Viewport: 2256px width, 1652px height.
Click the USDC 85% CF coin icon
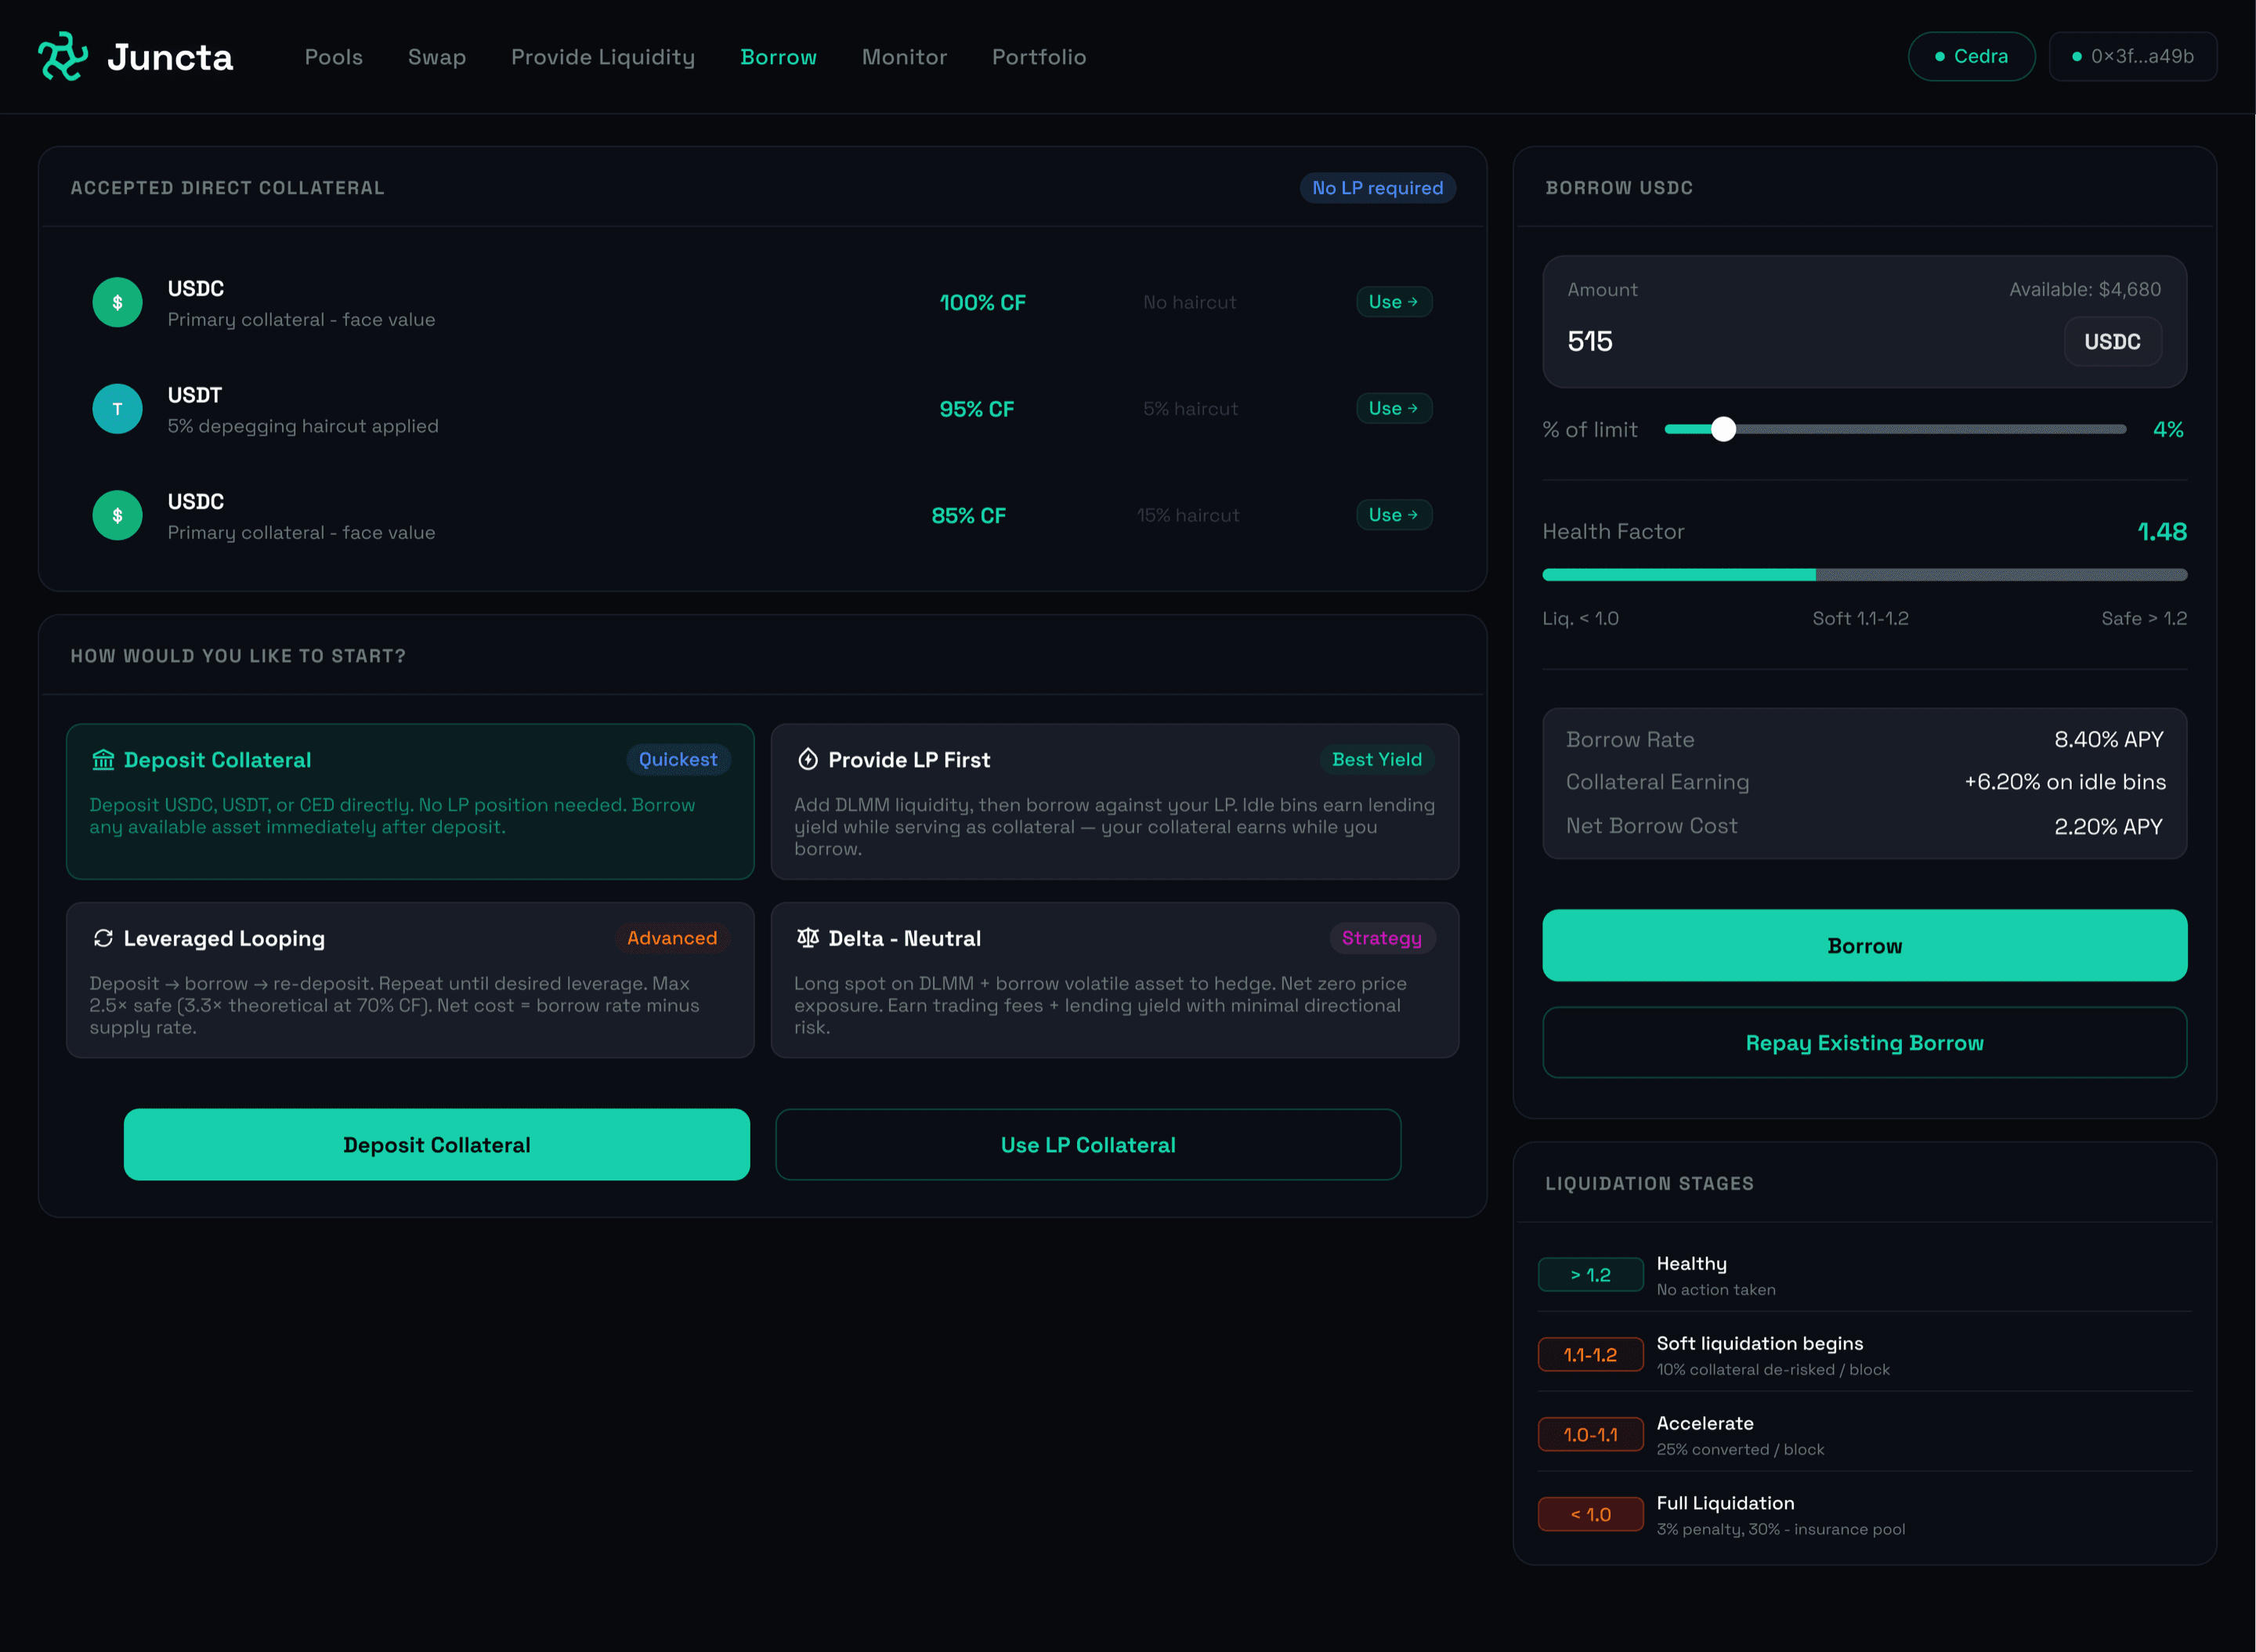(x=117, y=515)
